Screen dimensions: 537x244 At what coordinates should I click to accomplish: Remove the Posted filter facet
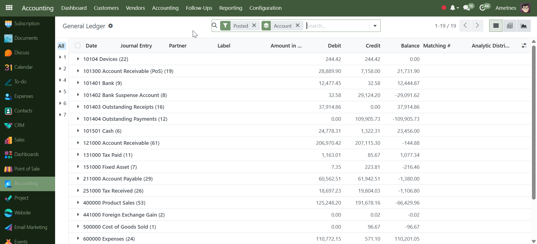[x=254, y=25]
